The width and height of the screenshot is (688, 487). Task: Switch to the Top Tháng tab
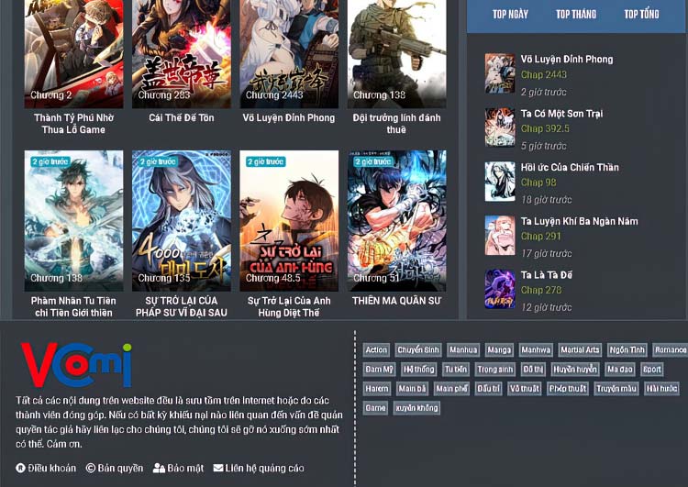tap(575, 14)
